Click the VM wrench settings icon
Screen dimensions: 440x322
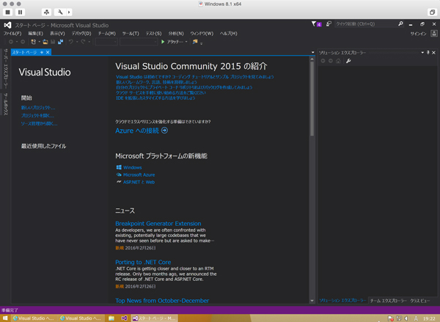(60, 12)
